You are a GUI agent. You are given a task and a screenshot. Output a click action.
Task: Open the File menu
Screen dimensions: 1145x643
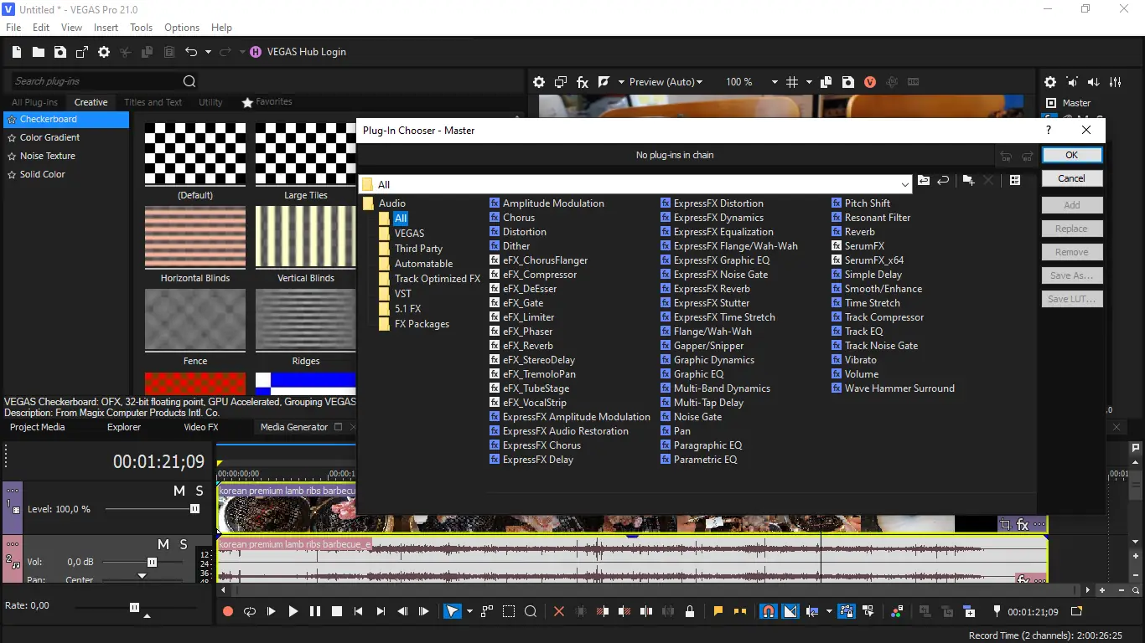[13, 28]
